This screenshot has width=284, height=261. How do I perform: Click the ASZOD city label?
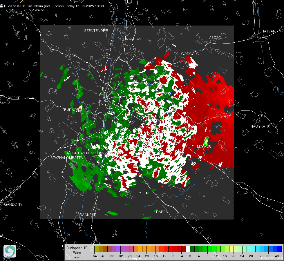click(x=215, y=37)
